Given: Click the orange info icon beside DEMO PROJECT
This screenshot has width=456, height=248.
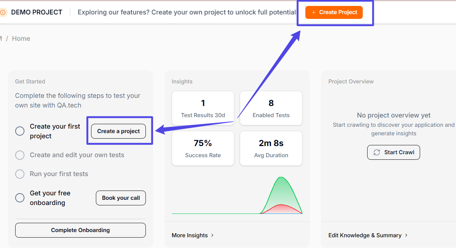Looking at the screenshot, I should pos(3,12).
